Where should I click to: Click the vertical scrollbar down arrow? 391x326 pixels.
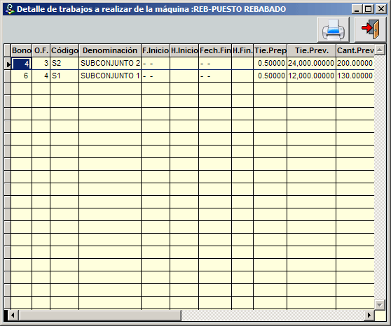click(380, 304)
